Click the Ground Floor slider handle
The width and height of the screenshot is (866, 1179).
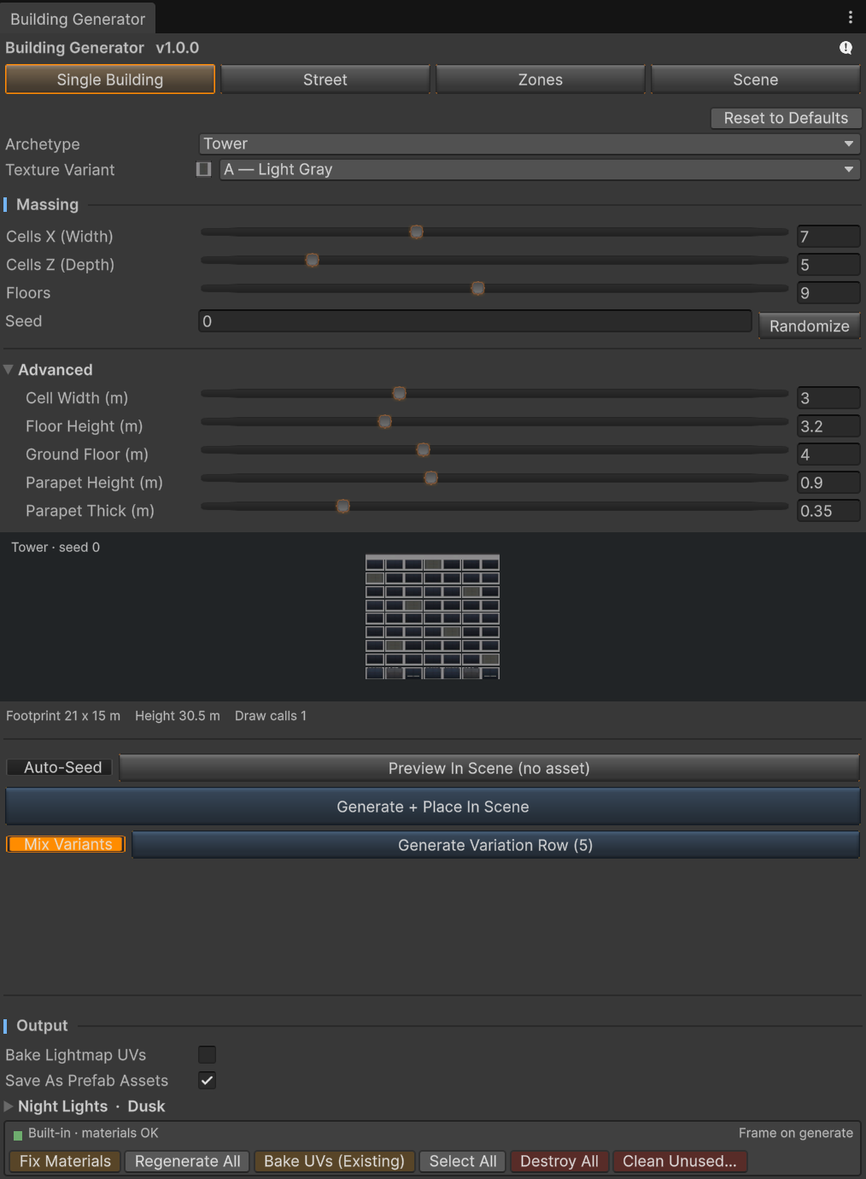tap(423, 449)
